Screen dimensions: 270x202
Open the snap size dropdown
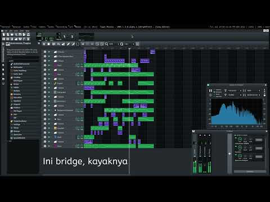129,44
